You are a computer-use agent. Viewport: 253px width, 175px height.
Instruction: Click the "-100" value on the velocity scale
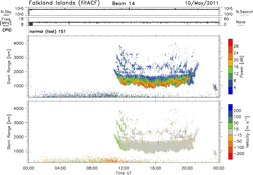point(239,147)
